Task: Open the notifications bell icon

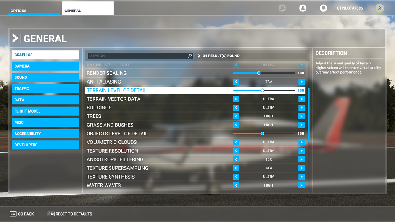Action: click(324, 8)
